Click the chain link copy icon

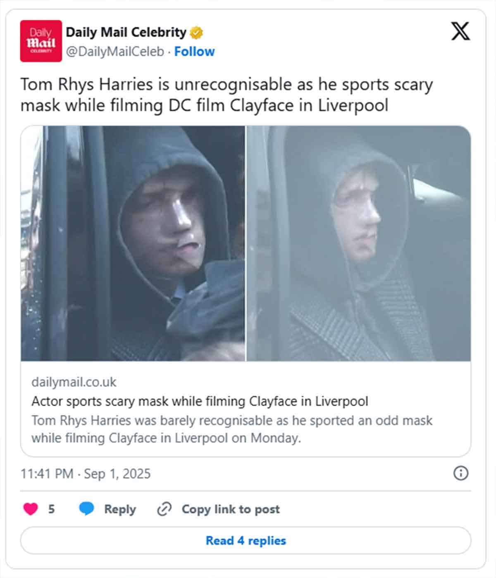coord(164,509)
